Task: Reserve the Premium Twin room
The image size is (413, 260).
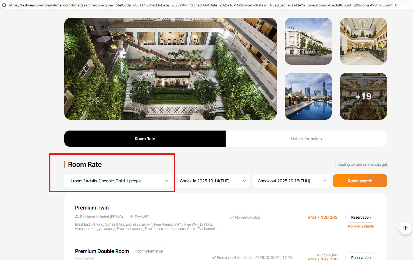Action: point(361,217)
